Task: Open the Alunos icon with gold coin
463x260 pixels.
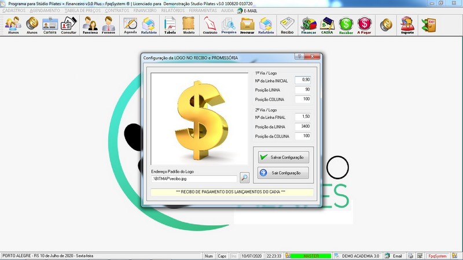Action: tap(32, 25)
